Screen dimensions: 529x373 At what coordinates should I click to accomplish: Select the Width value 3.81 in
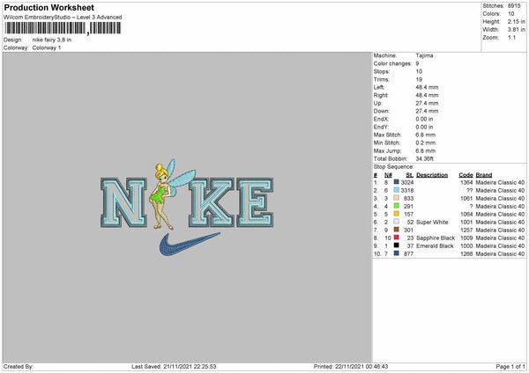516,30
